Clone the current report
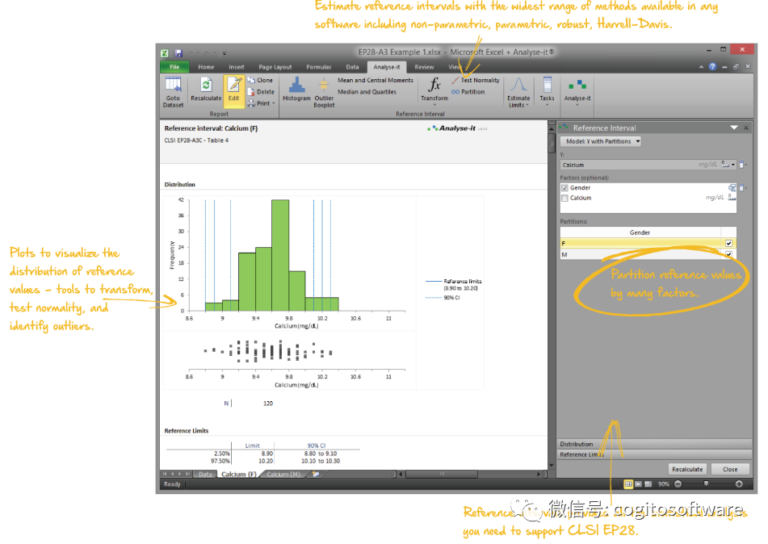 coord(260,80)
